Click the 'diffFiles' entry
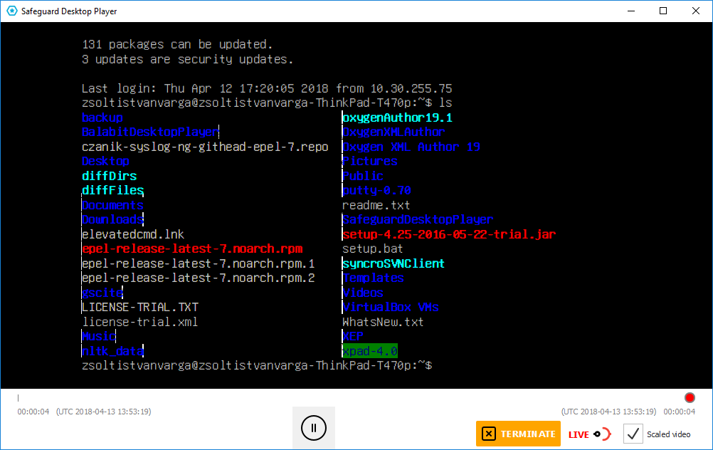 [x=112, y=190]
